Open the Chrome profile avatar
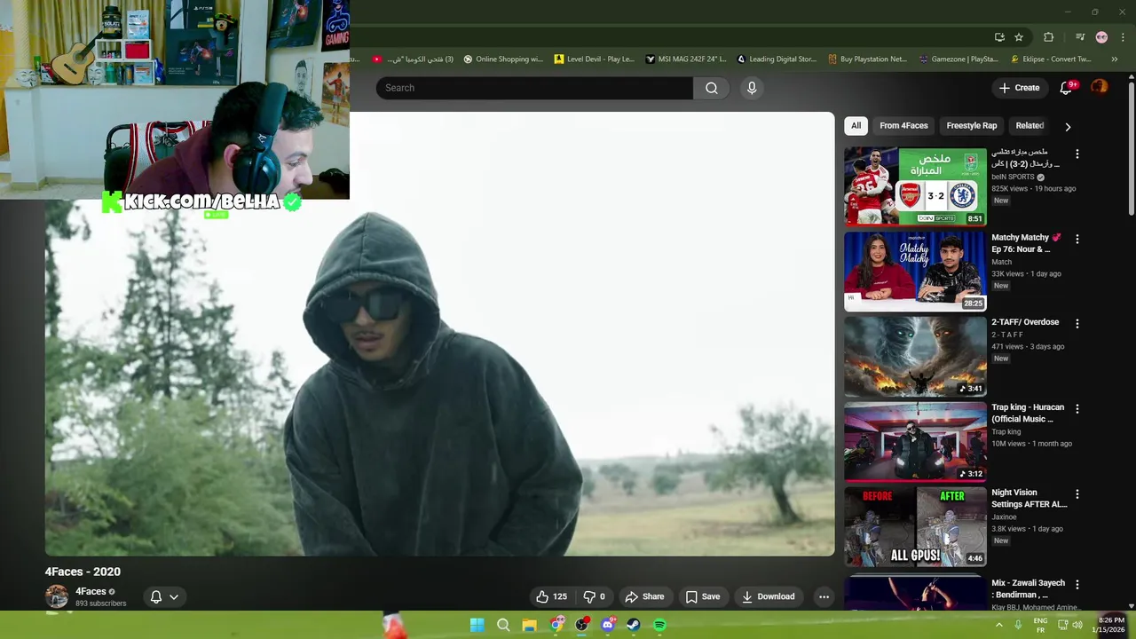The image size is (1136, 639). click(x=1101, y=37)
